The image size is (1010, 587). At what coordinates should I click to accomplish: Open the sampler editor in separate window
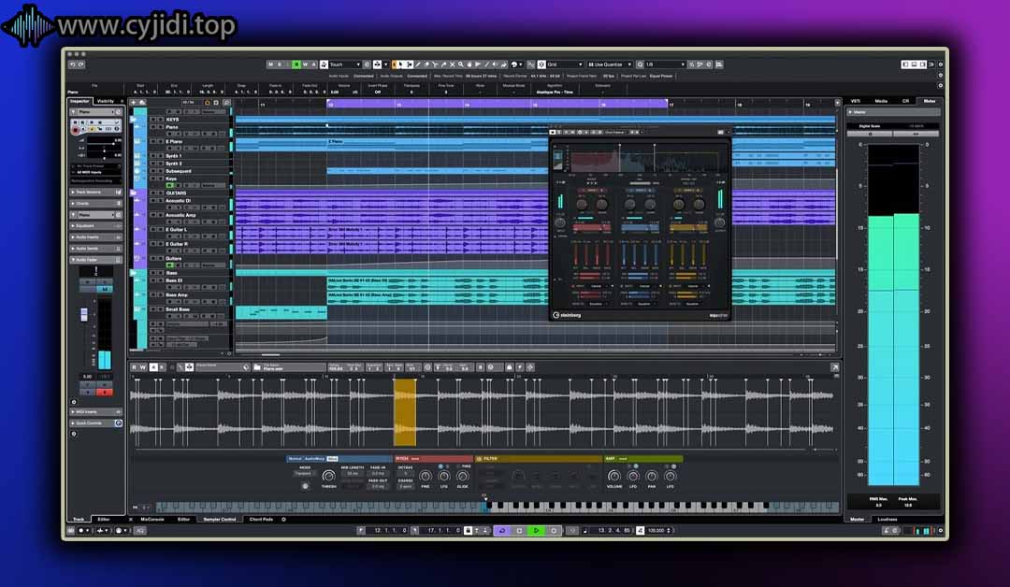click(835, 366)
